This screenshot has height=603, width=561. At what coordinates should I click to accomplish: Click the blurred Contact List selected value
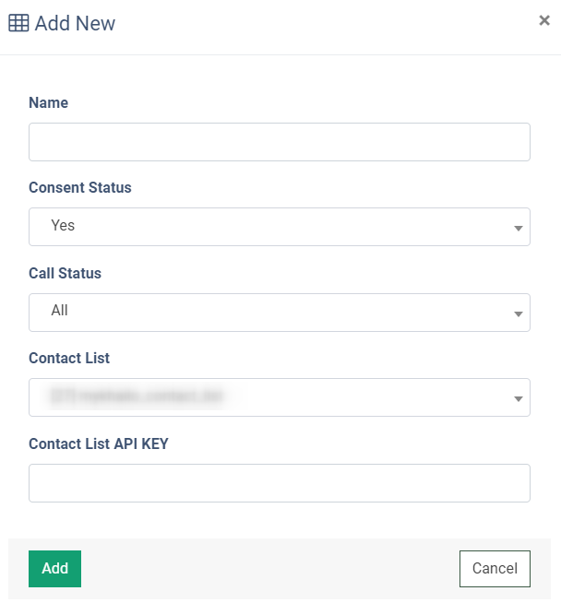[137, 396]
